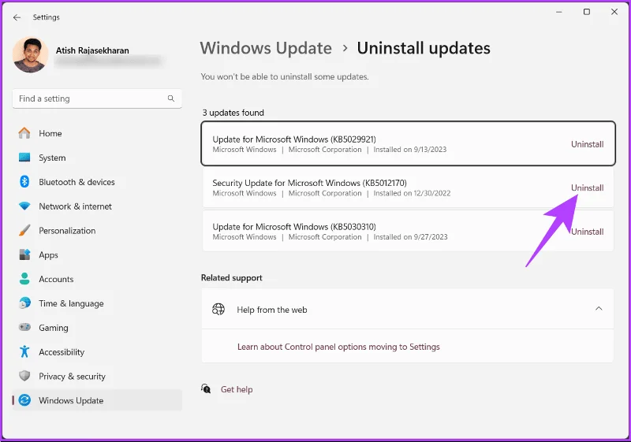Click the back arrow in Settings
The height and width of the screenshot is (442, 631).
coord(17,17)
